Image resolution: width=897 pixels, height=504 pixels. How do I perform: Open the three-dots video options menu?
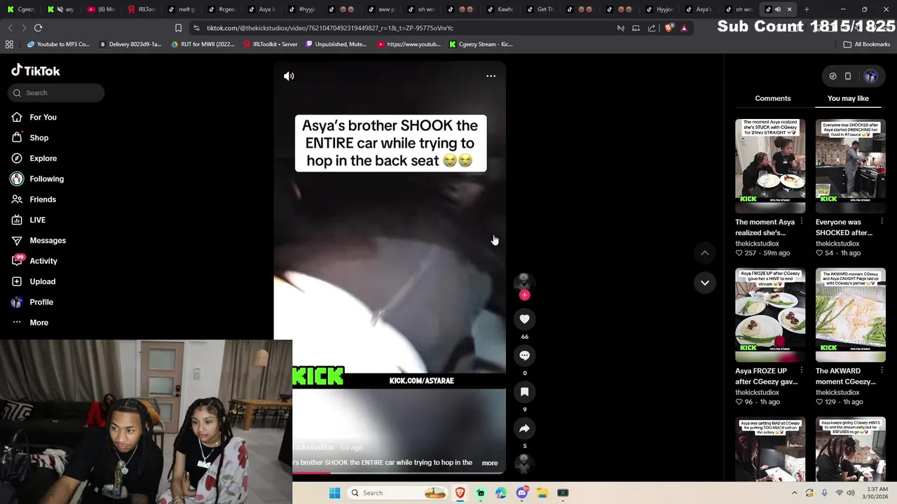(x=491, y=76)
